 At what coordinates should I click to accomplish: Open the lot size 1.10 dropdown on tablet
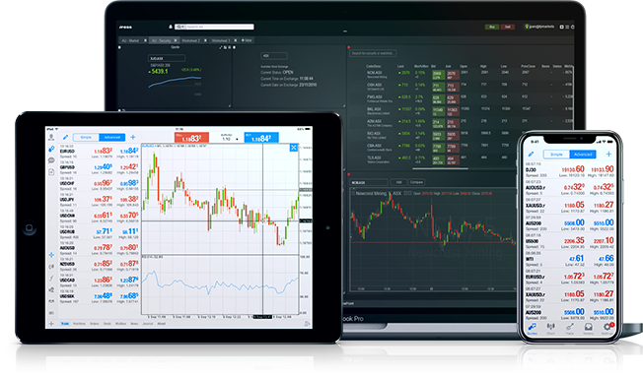230,138
